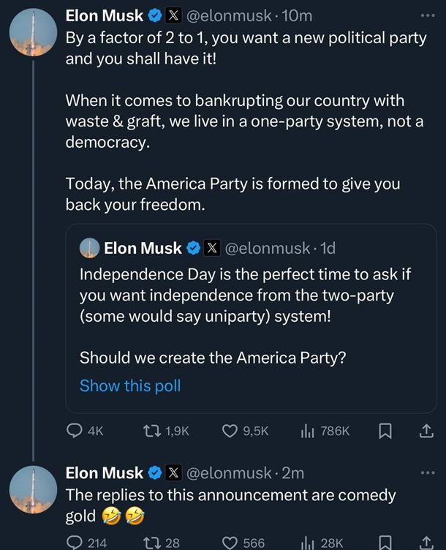Share the America Party announcement post
Image resolution: width=446 pixels, height=550 pixels.
click(426, 432)
